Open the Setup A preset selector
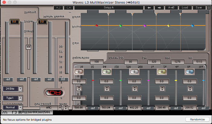Viewport: 212px width, 124px height. click(x=109, y=8)
